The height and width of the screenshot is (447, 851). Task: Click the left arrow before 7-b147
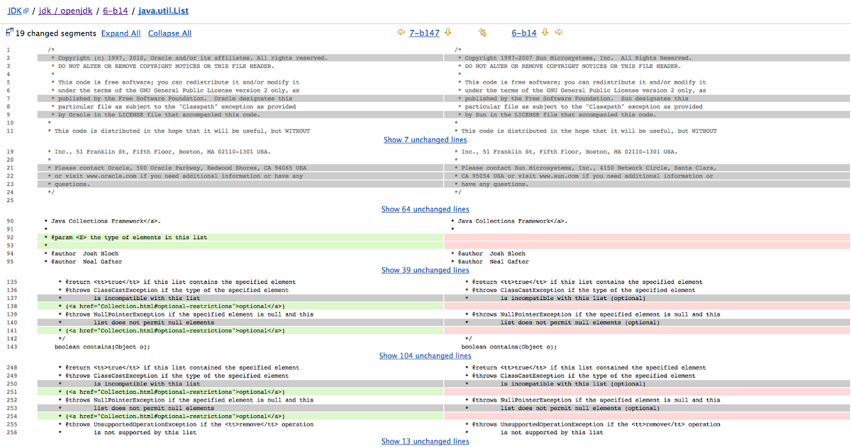402,32
